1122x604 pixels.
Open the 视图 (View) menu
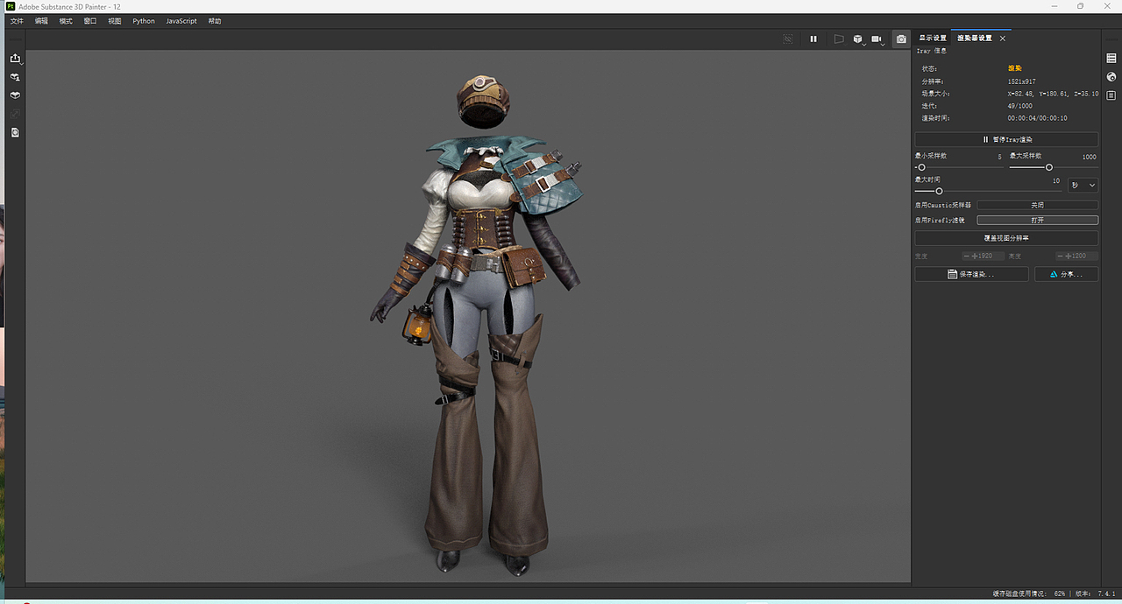pos(115,21)
